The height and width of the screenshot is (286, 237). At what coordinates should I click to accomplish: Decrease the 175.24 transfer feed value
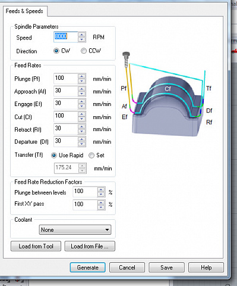click(x=82, y=170)
